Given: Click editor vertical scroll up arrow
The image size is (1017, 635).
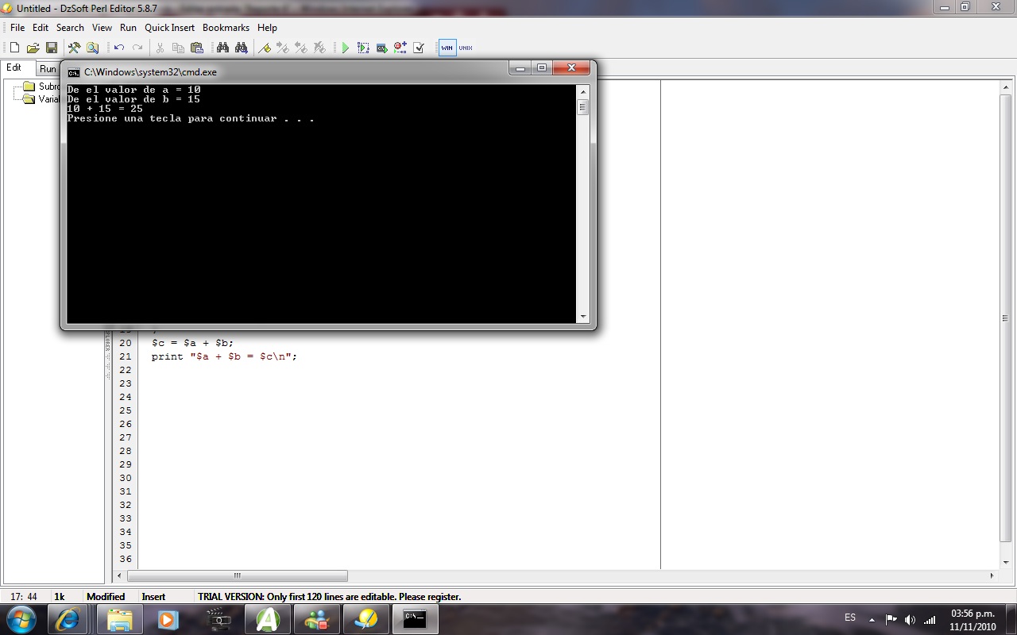Looking at the screenshot, I should pyautogui.click(x=1005, y=87).
